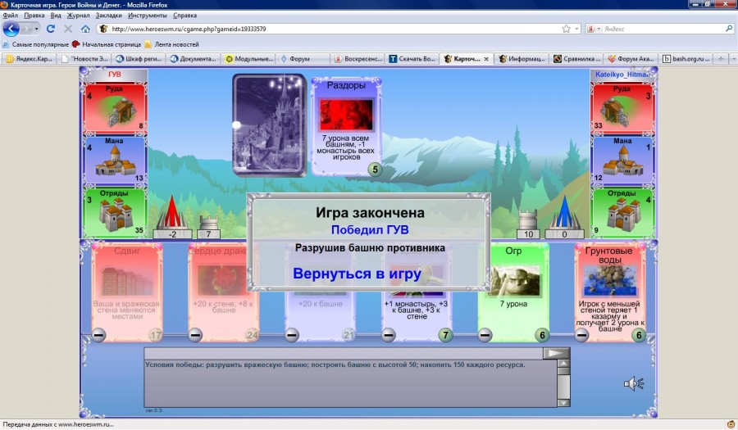Viewport: 738px width, 430px height.
Task: Open the search engine selector dropdown
Action: pyautogui.click(x=599, y=29)
